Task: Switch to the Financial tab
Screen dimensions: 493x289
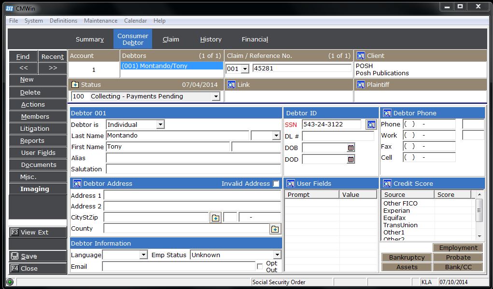Action: pyautogui.click(x=254, y=40)
